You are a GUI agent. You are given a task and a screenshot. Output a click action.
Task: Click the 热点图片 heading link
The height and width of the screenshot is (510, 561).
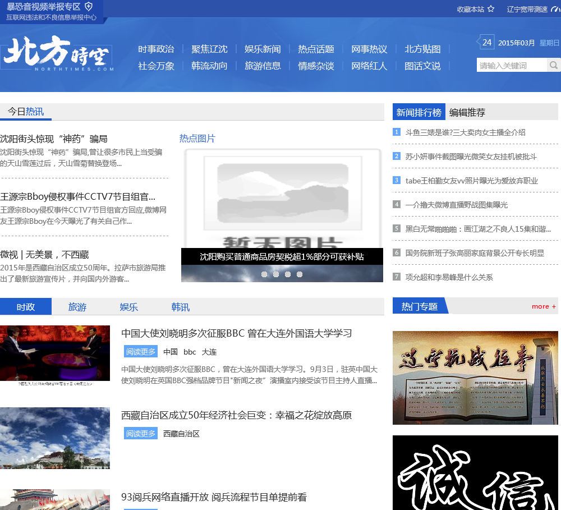(197, 139)
